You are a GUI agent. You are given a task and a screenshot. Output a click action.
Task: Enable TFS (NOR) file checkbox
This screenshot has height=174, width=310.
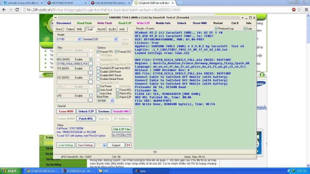click(x=91, y=68)
